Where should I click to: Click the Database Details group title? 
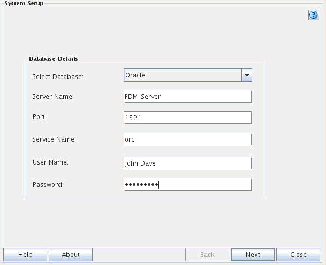coord(53,59)
